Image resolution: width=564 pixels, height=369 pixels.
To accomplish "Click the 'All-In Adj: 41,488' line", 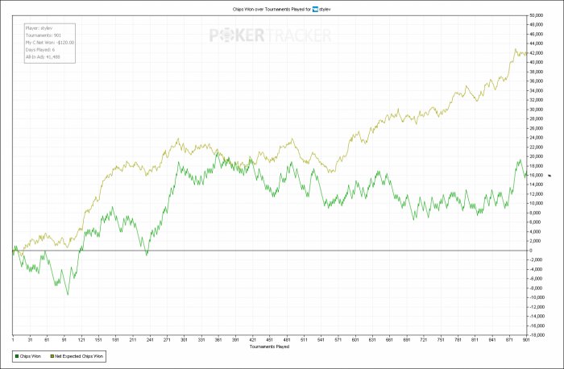I will tap(43, 57).
